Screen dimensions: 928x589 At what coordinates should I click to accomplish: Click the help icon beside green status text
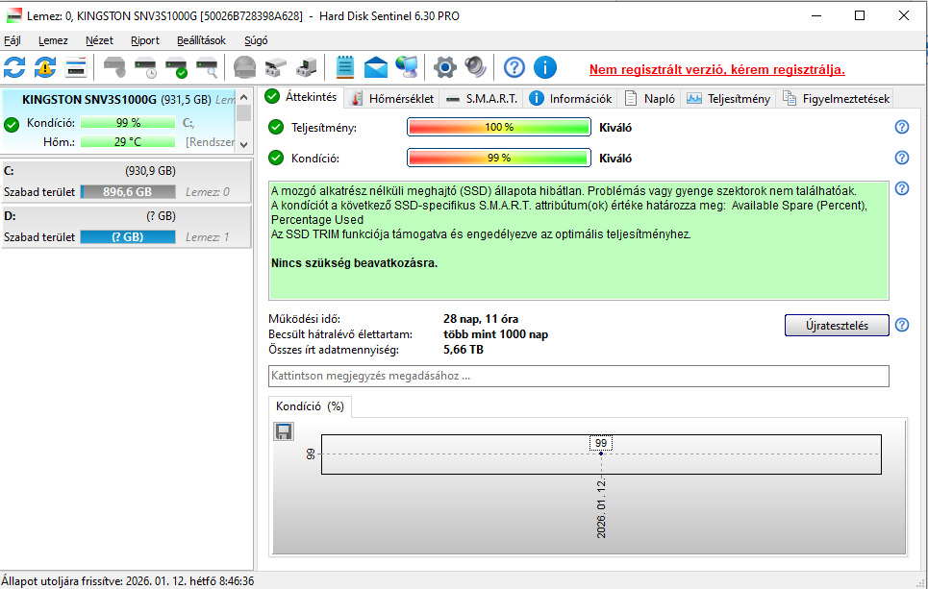coord(901,188)
